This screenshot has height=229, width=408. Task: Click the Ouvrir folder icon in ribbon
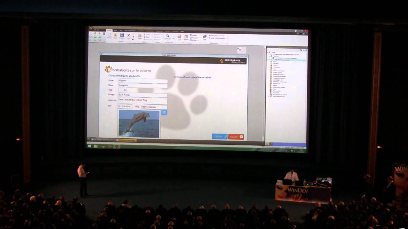(115, 35)
